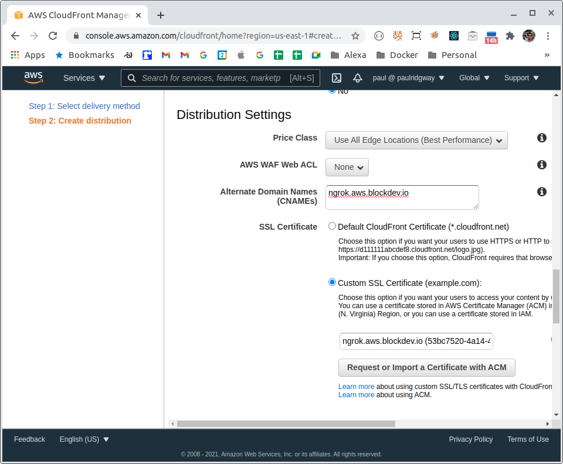Go back in browser history
The width and height of the screenshot is (563, 464).
(15, 36)
